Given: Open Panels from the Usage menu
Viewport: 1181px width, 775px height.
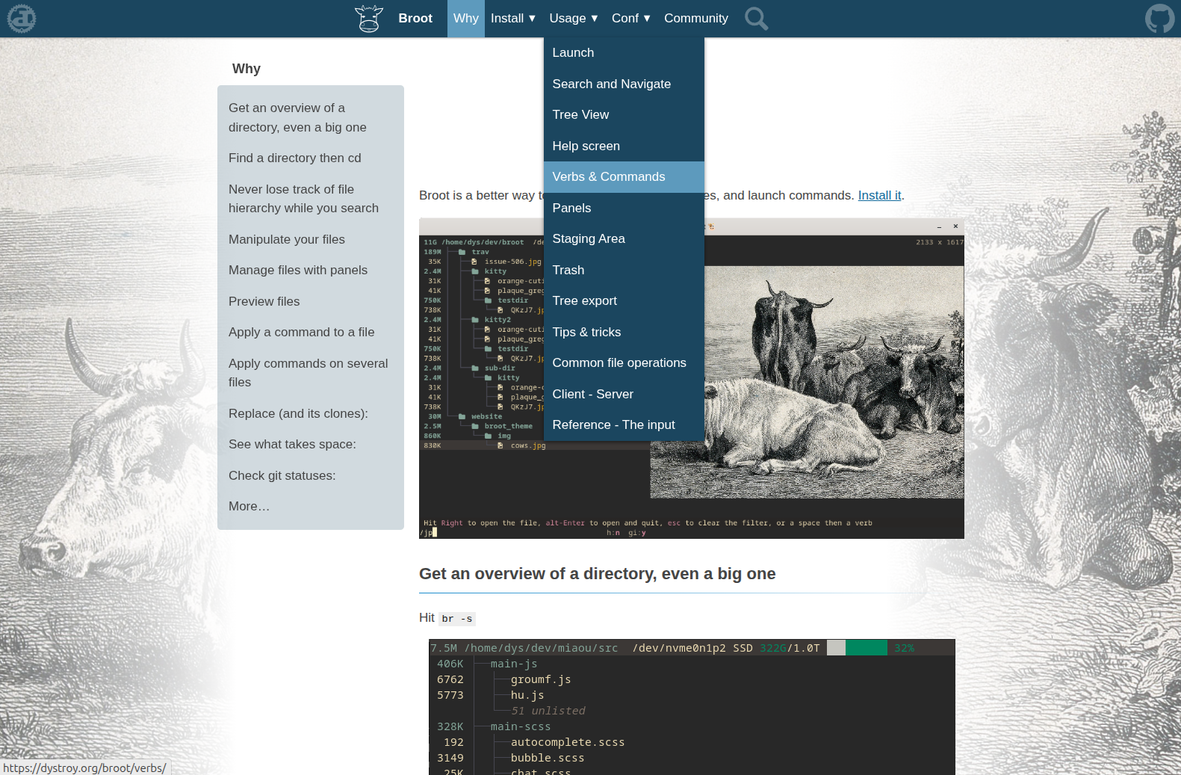Looking at the screenshot, I should point(624,209).
